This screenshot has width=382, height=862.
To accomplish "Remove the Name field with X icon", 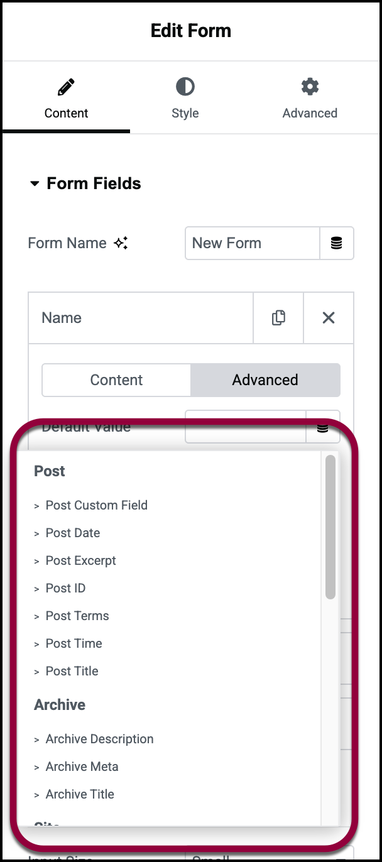I will [328, 318].
